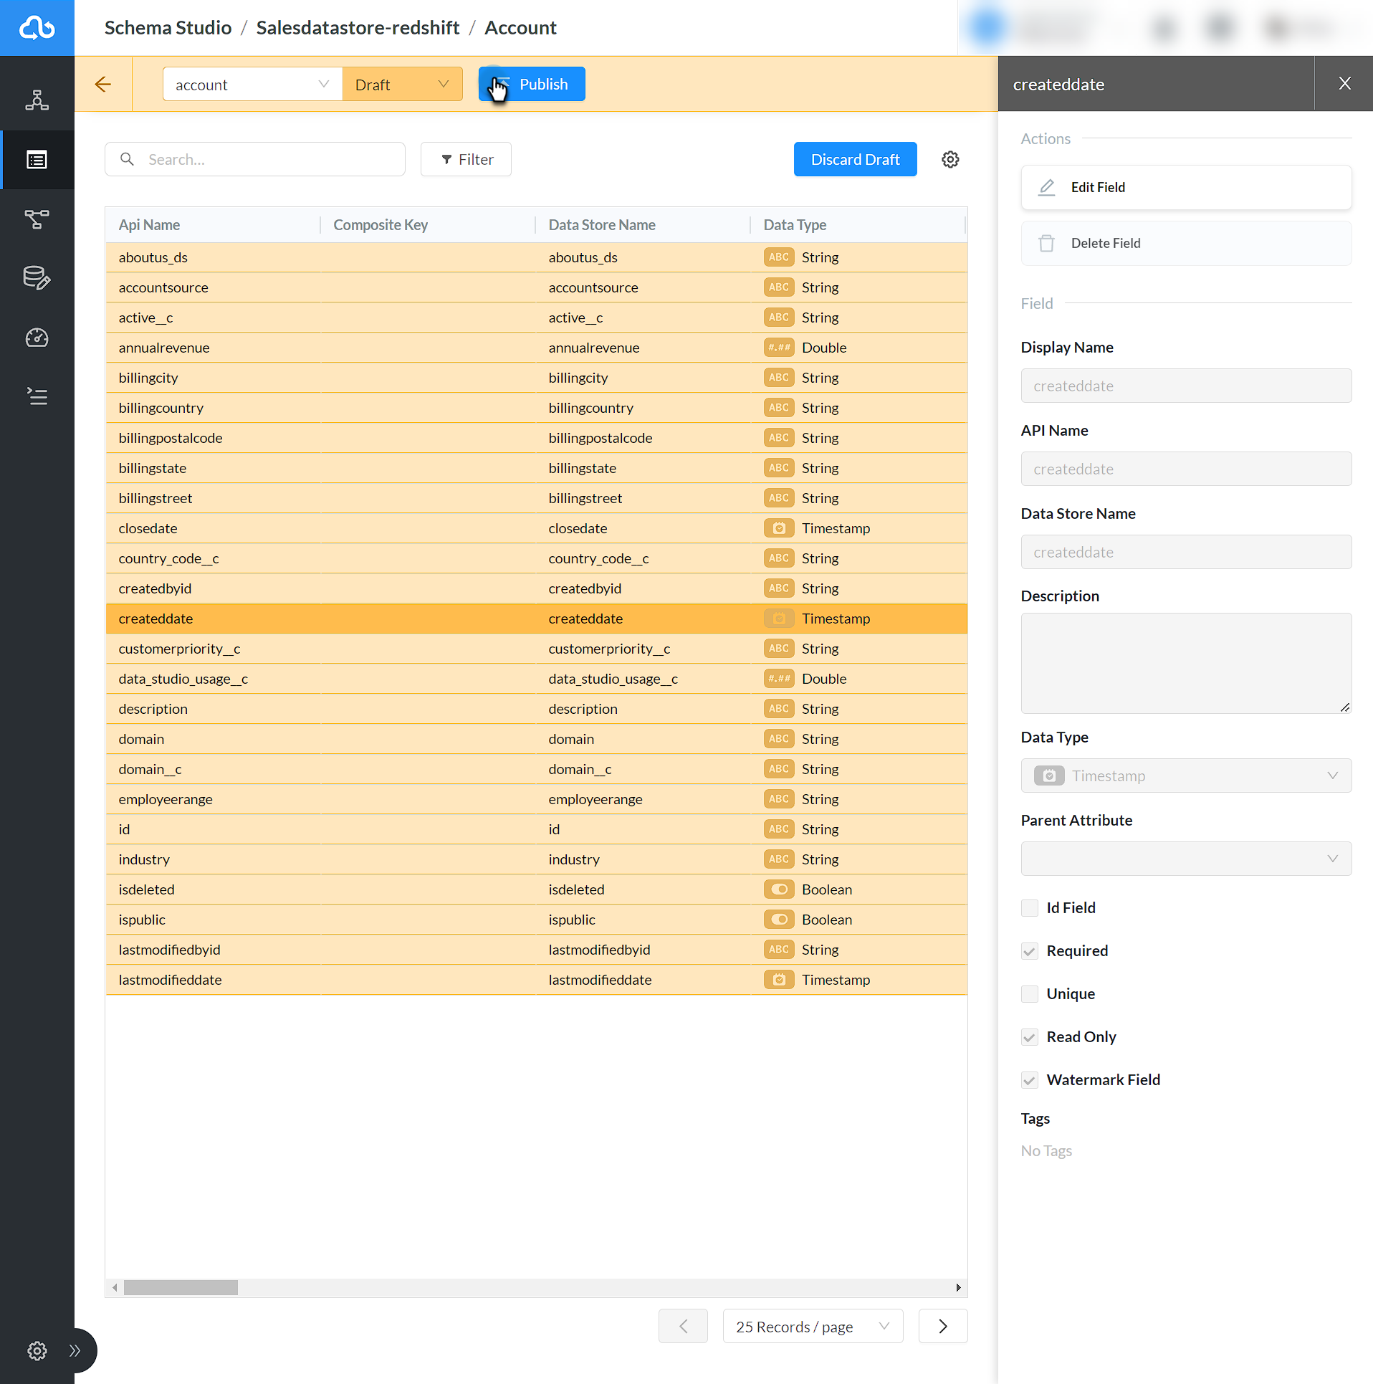The height and width of the screenshot is (1384, 1373).
Task: Select the lastmodifiedbyid Api Name cell
Action: pyautogui.click(x=214, y=950)
